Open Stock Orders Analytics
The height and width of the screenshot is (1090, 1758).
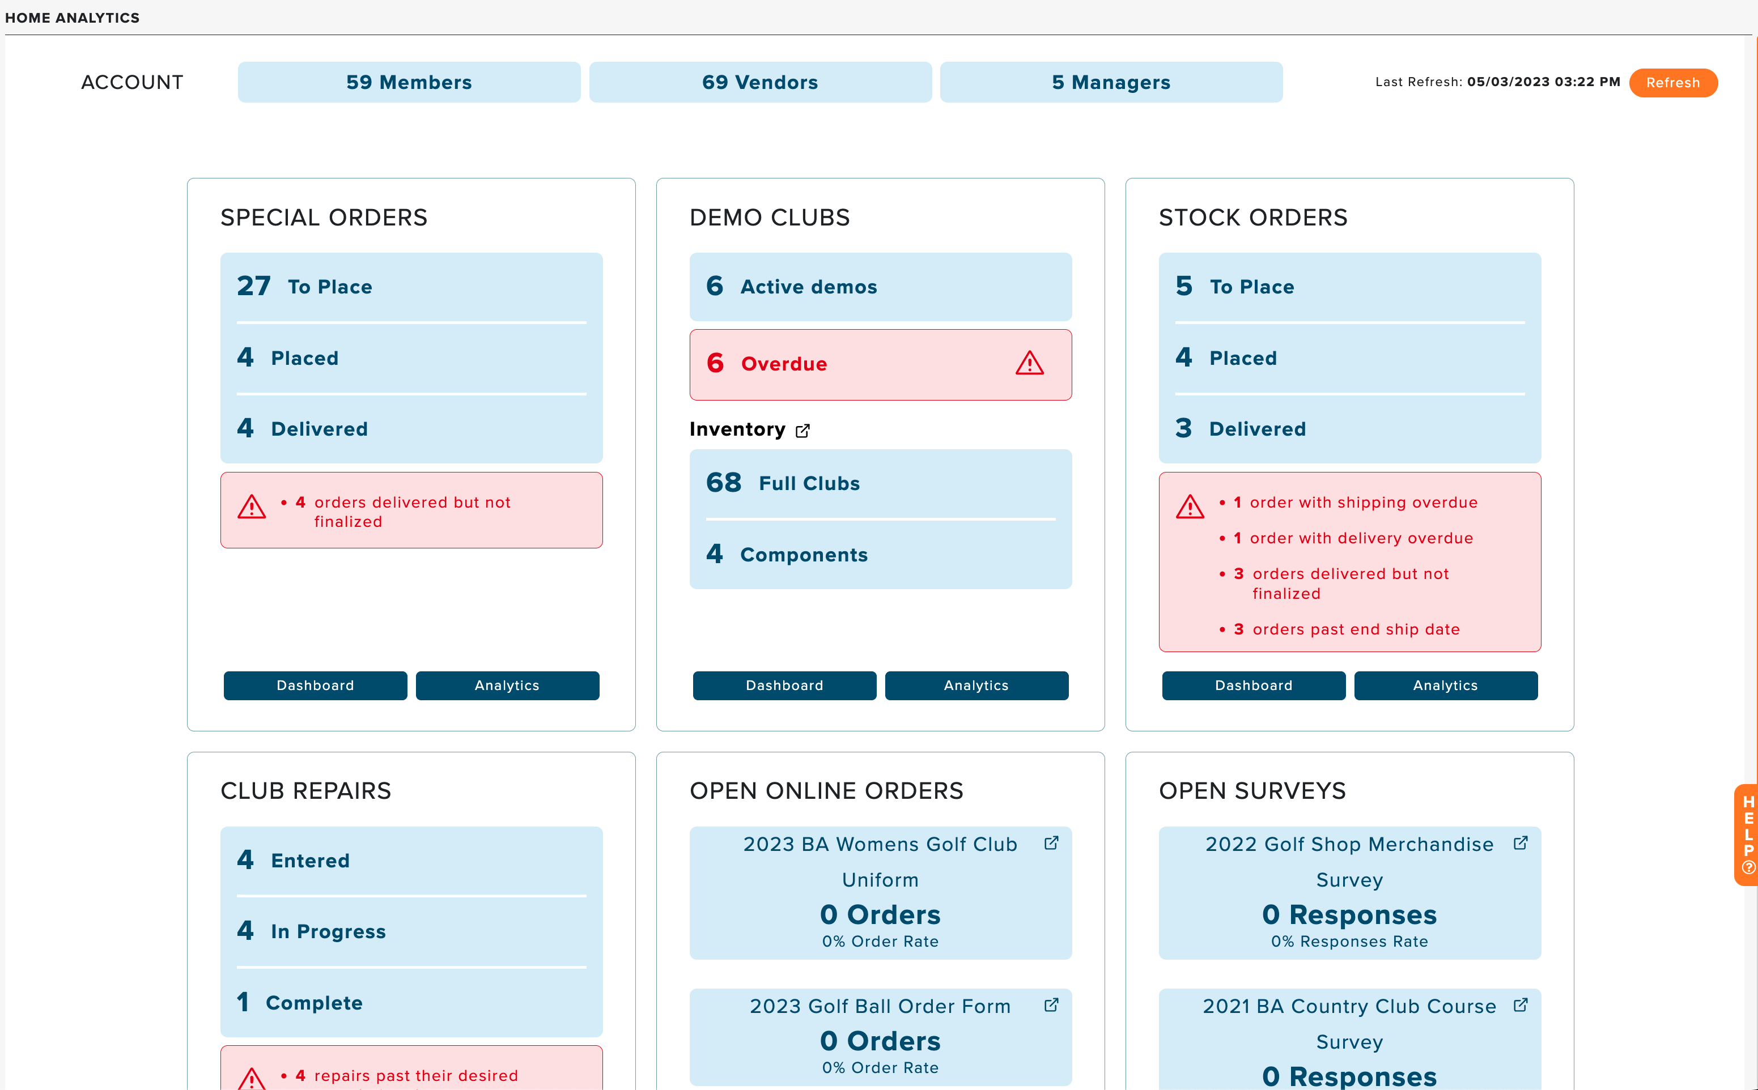coord(1446,685)
